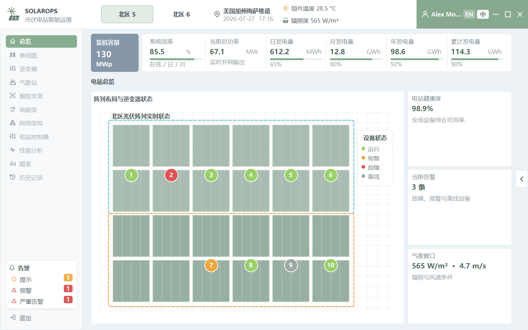Click the 电能表 meter icon
528x330 pixels.
(x=12, y=109)
